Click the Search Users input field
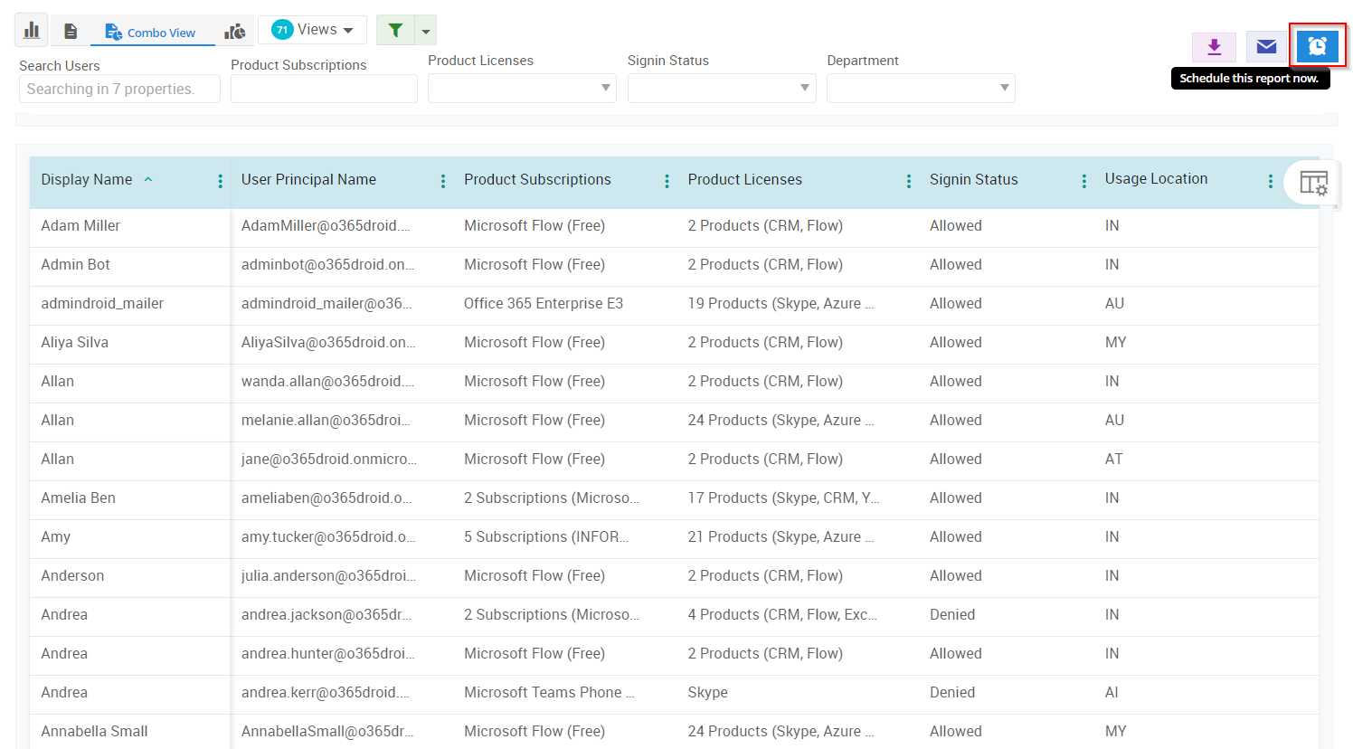Screen dimensions: 1353x749 [119, 89]
